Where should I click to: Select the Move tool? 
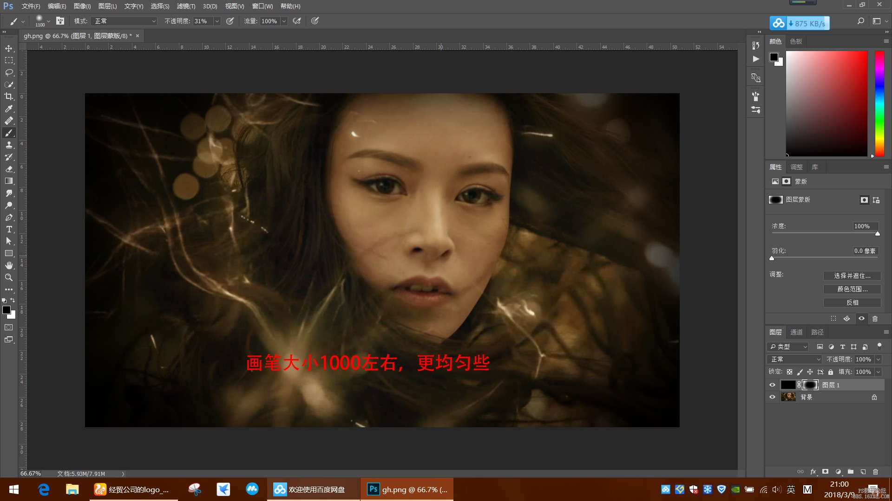pos(9,48)
